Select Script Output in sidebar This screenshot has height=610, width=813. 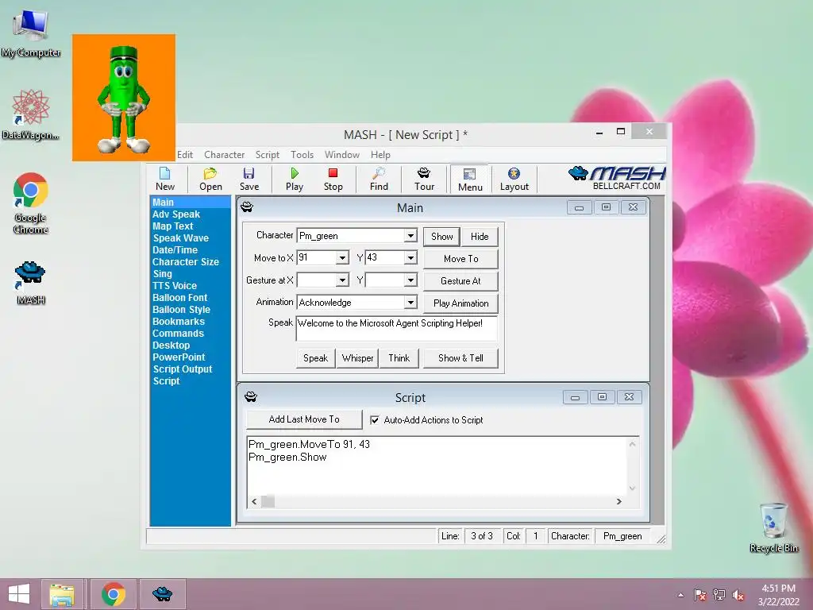tap(182, 369)
